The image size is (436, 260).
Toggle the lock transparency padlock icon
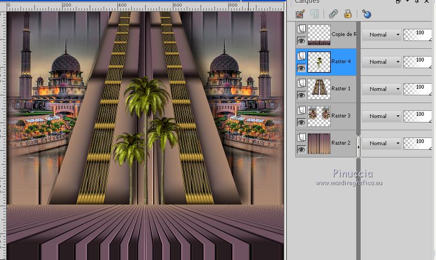click(347, 14)
